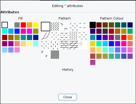Set pattern colour to bright orange
136x104 pixels.
coord(130,37)
